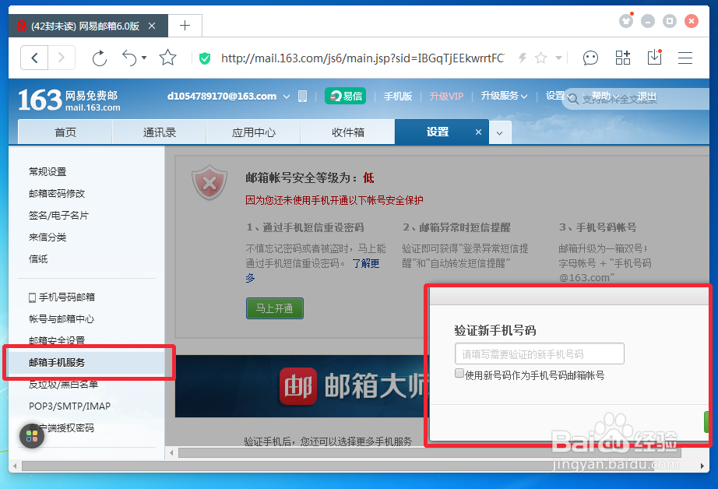Open 来信分类 settings
718x489 pixels.
(48, 237)
